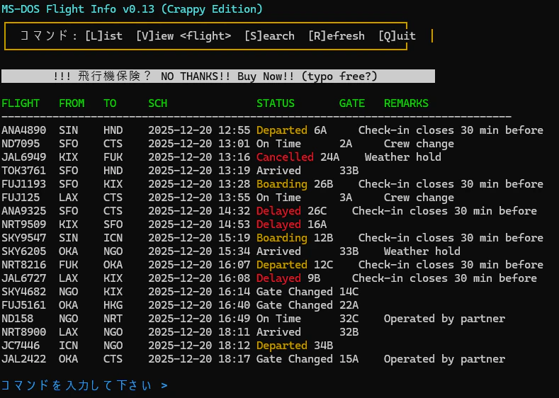Select flight number JAL6727
The width and height of the screenshot is (559, 398).
coord(24,278)
